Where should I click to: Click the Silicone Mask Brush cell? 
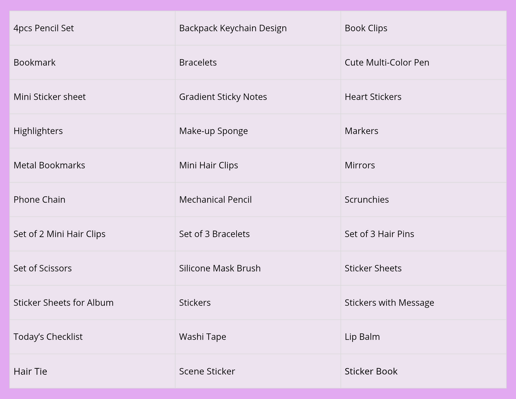click(257, 268)
